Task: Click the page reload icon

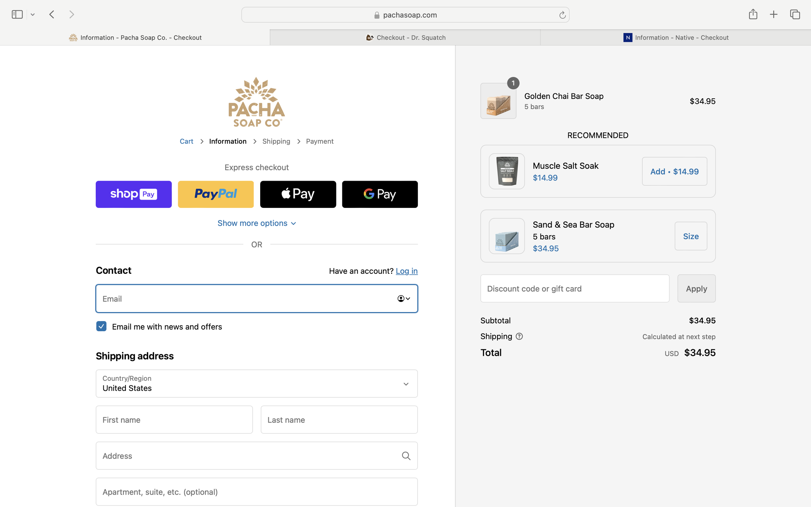Action: pyautogui.click(x=562, y=15)
